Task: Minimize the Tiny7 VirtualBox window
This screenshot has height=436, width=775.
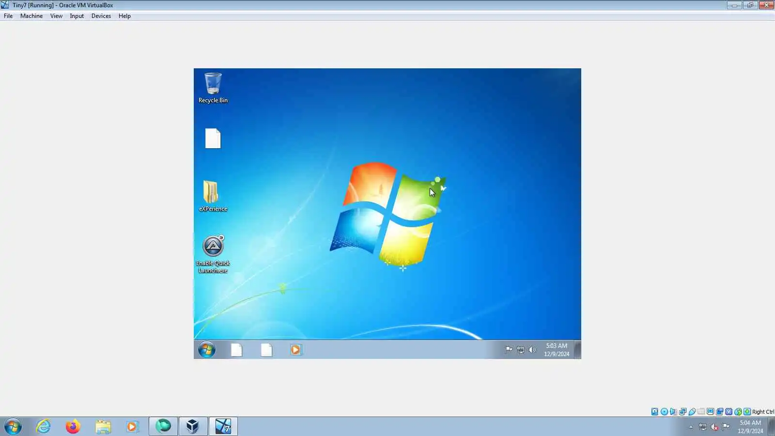Action: [x=735, y=5]
